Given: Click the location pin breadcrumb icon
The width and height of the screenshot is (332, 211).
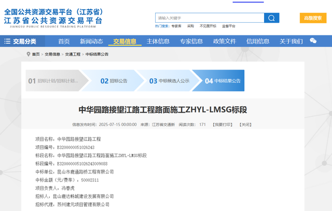Looking at the screenshot, I should point(27,54).
